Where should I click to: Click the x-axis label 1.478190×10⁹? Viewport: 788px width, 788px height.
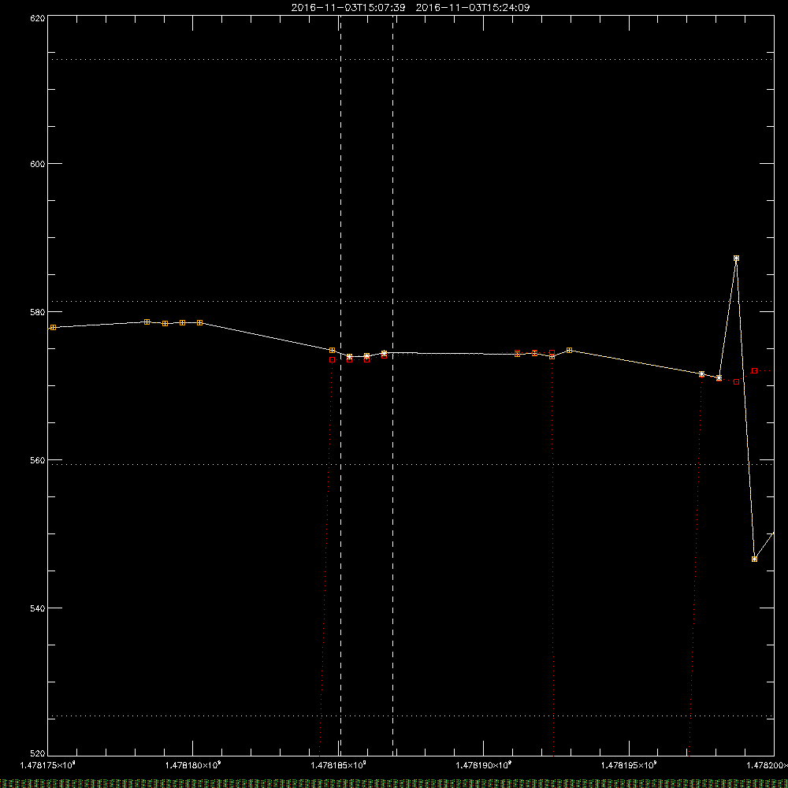tap(484, 765)
